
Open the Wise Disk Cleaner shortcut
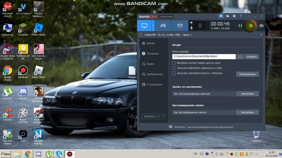coord(7,137)
